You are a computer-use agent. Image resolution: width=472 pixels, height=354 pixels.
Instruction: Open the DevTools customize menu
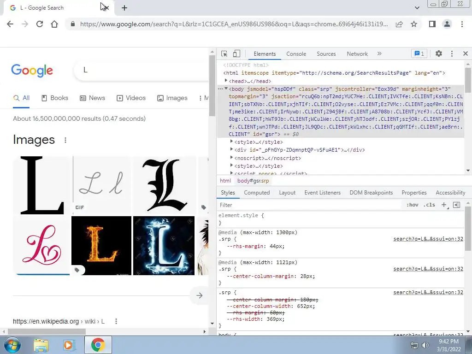(452, 53)
